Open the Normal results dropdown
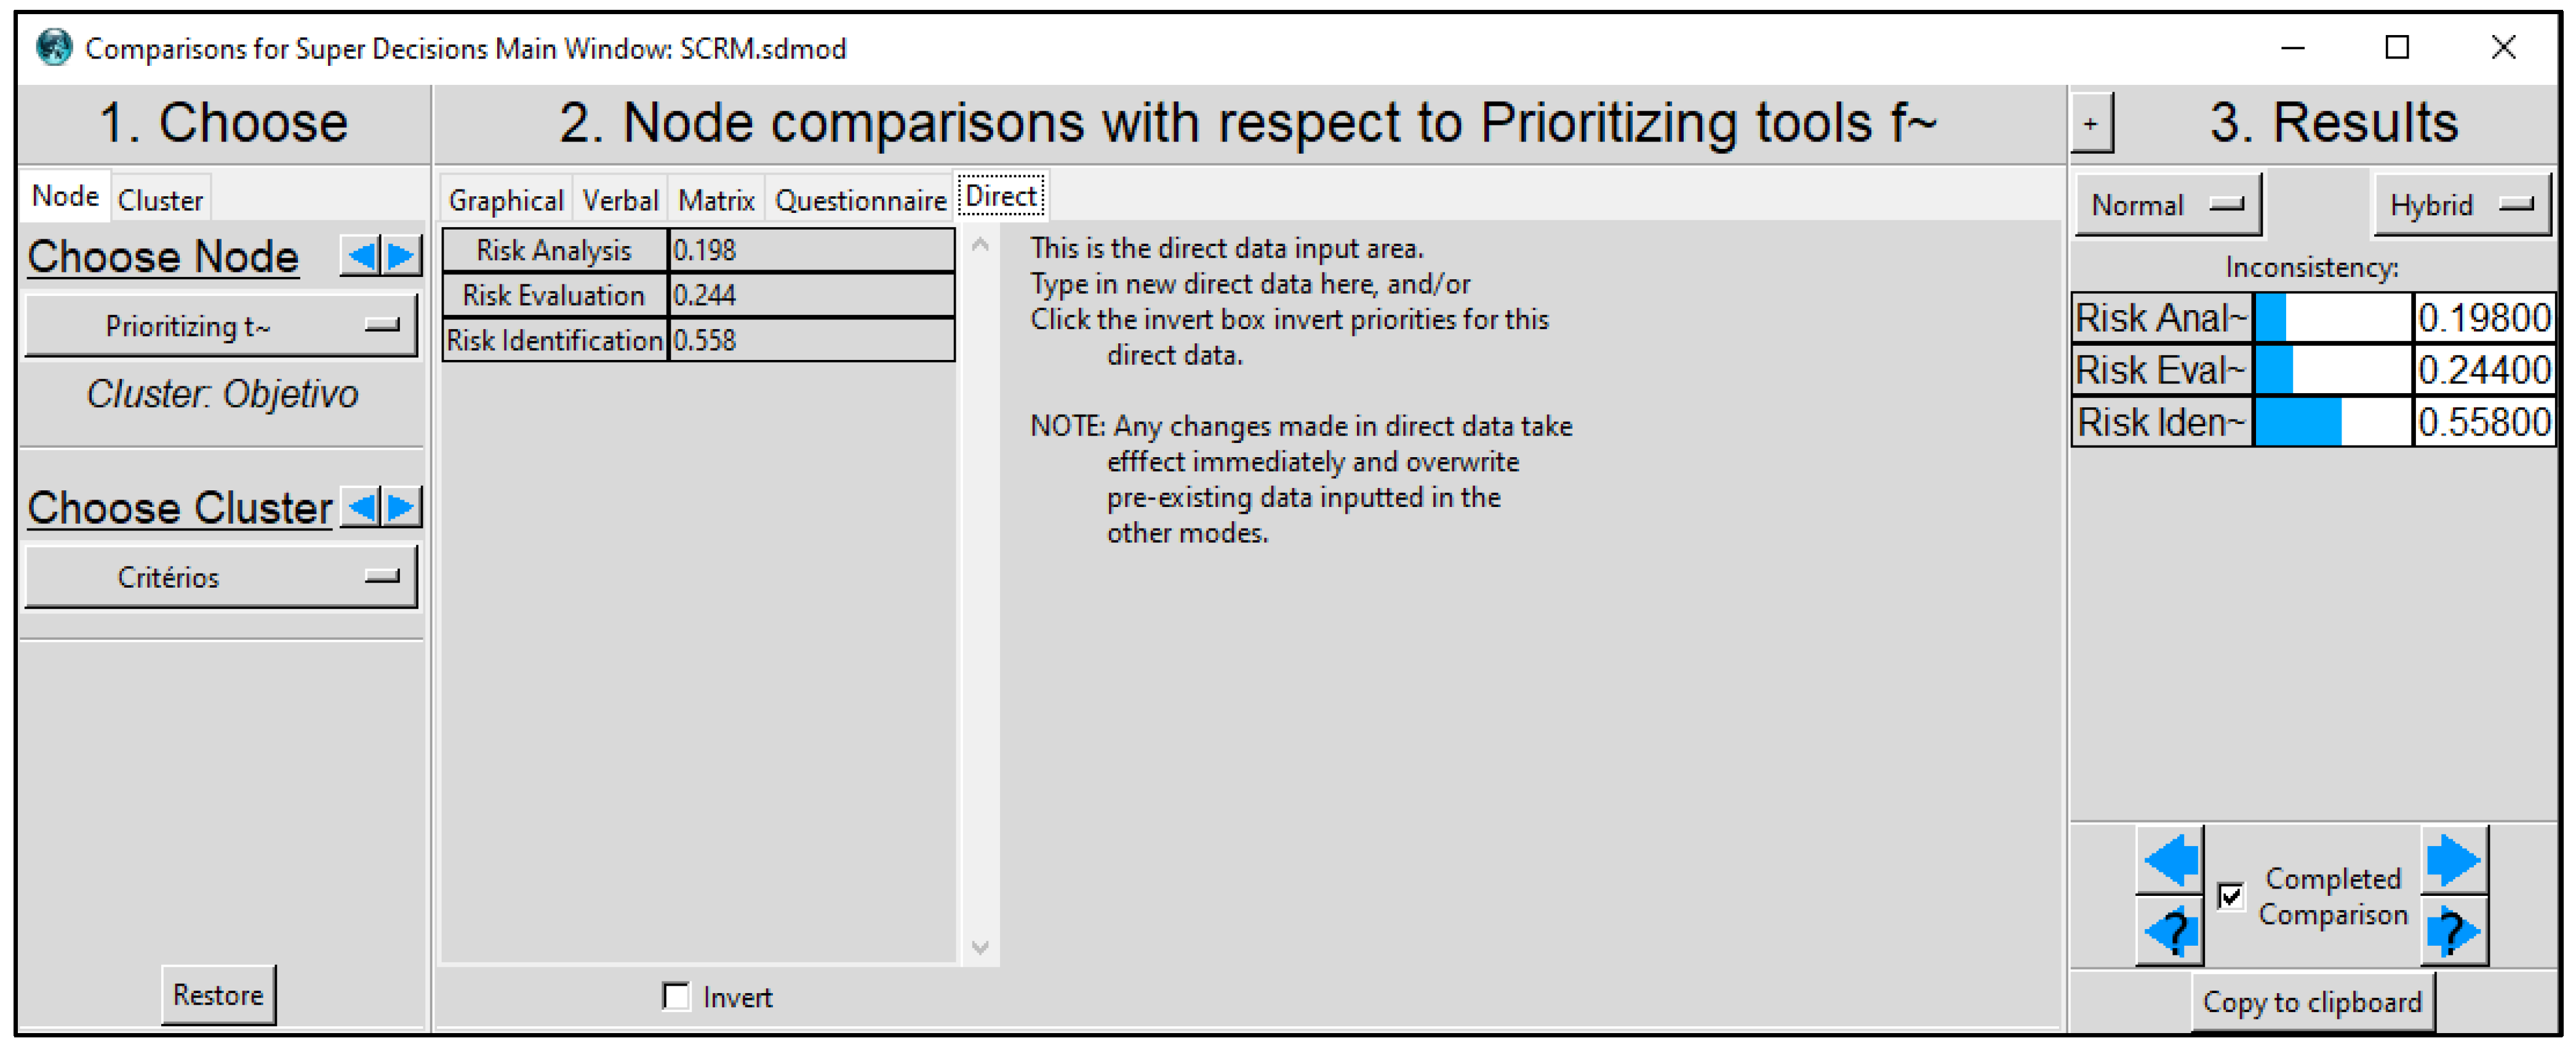The height and width of the screenshot is (1054, 2576). (x=2167, y=205)
